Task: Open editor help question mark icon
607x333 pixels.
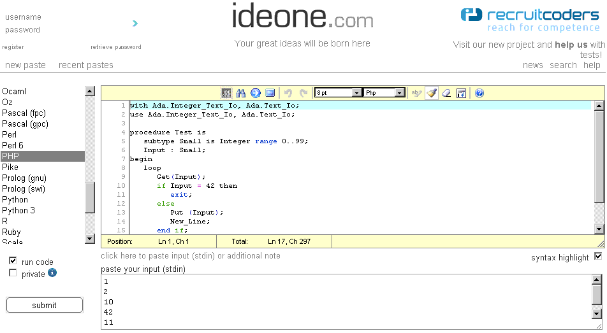Action: point(479,93)
